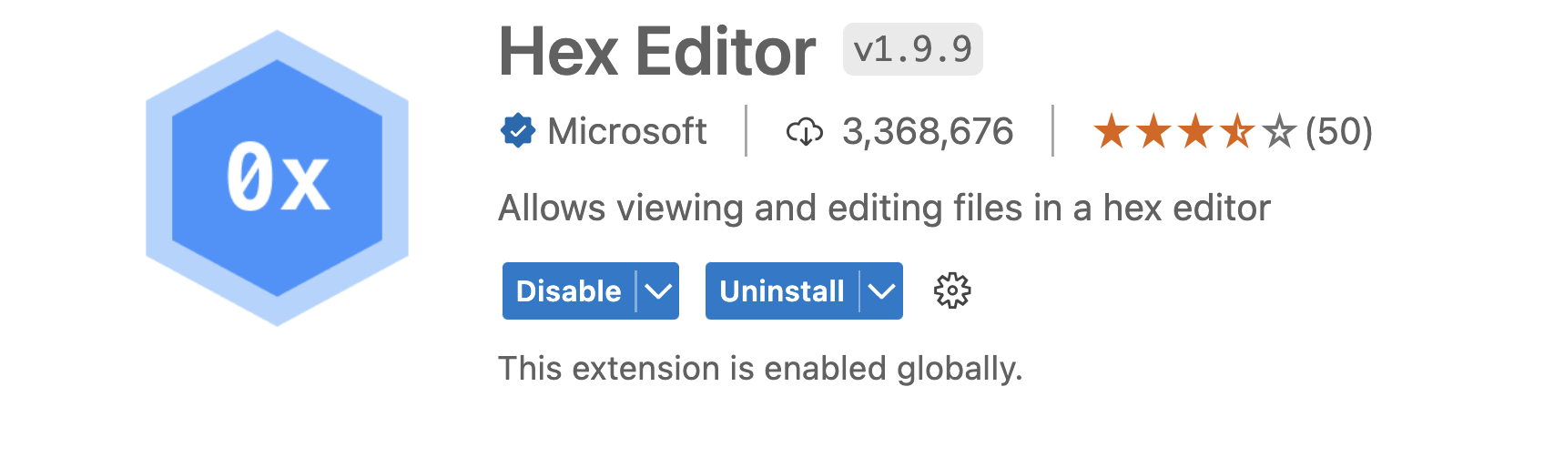Image resolution: width=1544 pixels, height=468 pixels.
Task: Uninstall the Hex Editor extension
Action: (781, 291)
